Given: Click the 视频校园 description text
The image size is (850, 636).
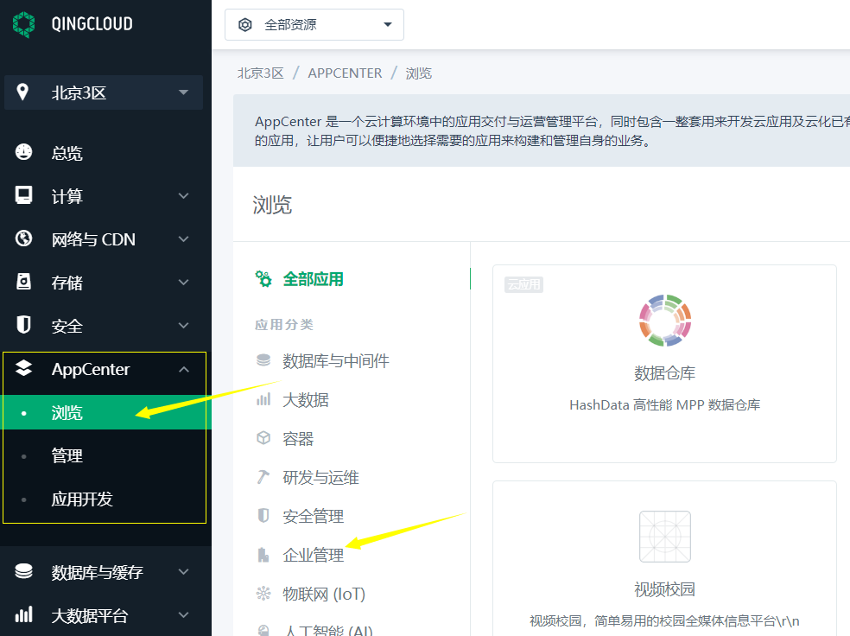Looking at the screenshot, I should [664, 620].
